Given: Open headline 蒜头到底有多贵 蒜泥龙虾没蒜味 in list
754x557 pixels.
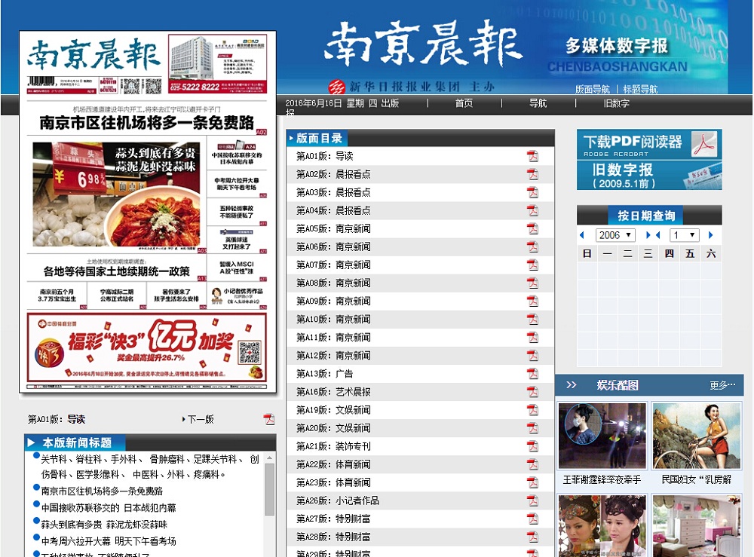Looking at the screenshot, I should 104,525.
